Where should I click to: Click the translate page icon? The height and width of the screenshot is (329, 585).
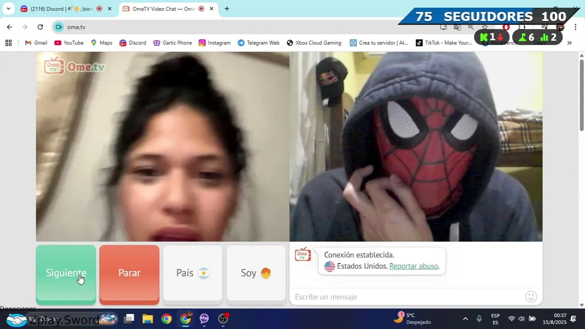[457, 27]
